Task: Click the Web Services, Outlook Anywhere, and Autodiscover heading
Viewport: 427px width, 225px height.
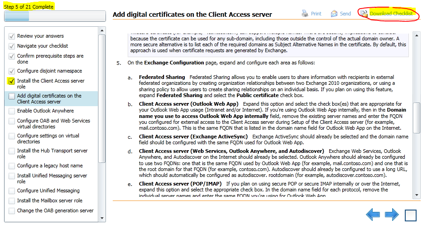Action: coord(231,151)
